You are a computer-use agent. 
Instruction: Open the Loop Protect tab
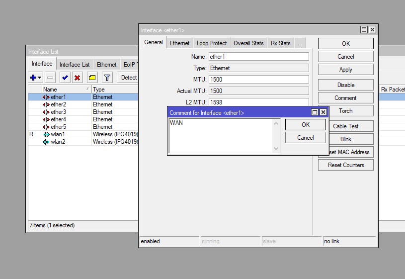212,43
